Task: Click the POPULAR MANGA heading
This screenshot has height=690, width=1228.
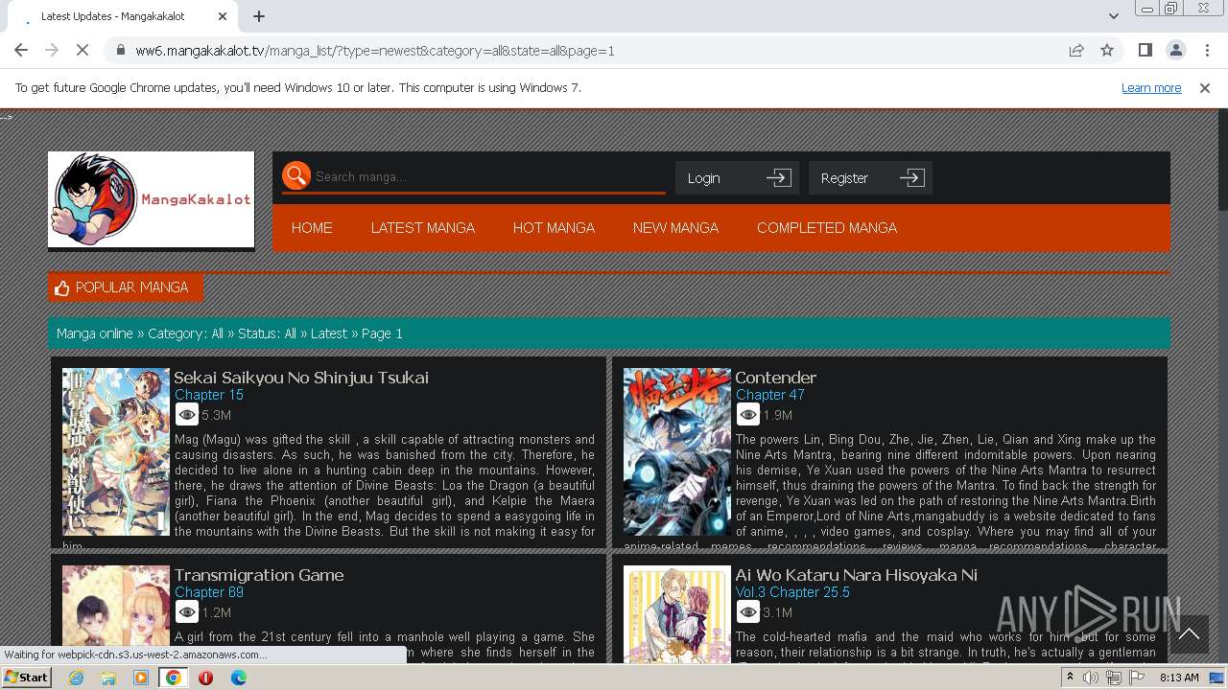Action: tap(126, 287)
